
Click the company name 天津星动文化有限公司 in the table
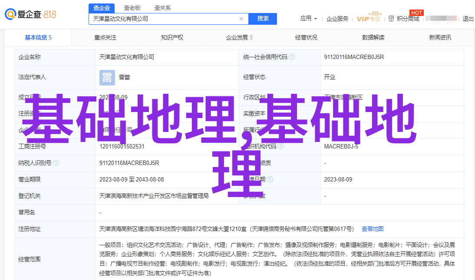tap(127, 57)
